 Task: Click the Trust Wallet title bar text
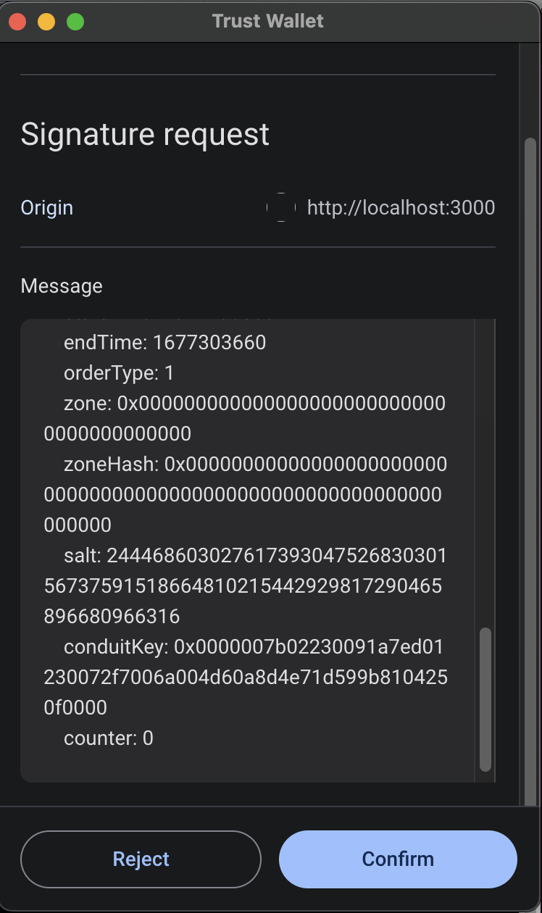pyautogui.click(x=268, y=21)
